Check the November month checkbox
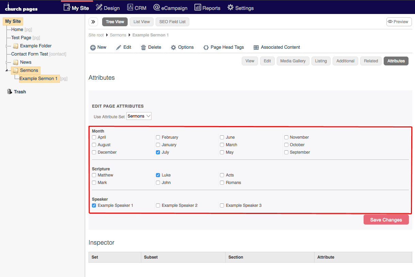The image size is (415, 277). [x=286, y=137]
